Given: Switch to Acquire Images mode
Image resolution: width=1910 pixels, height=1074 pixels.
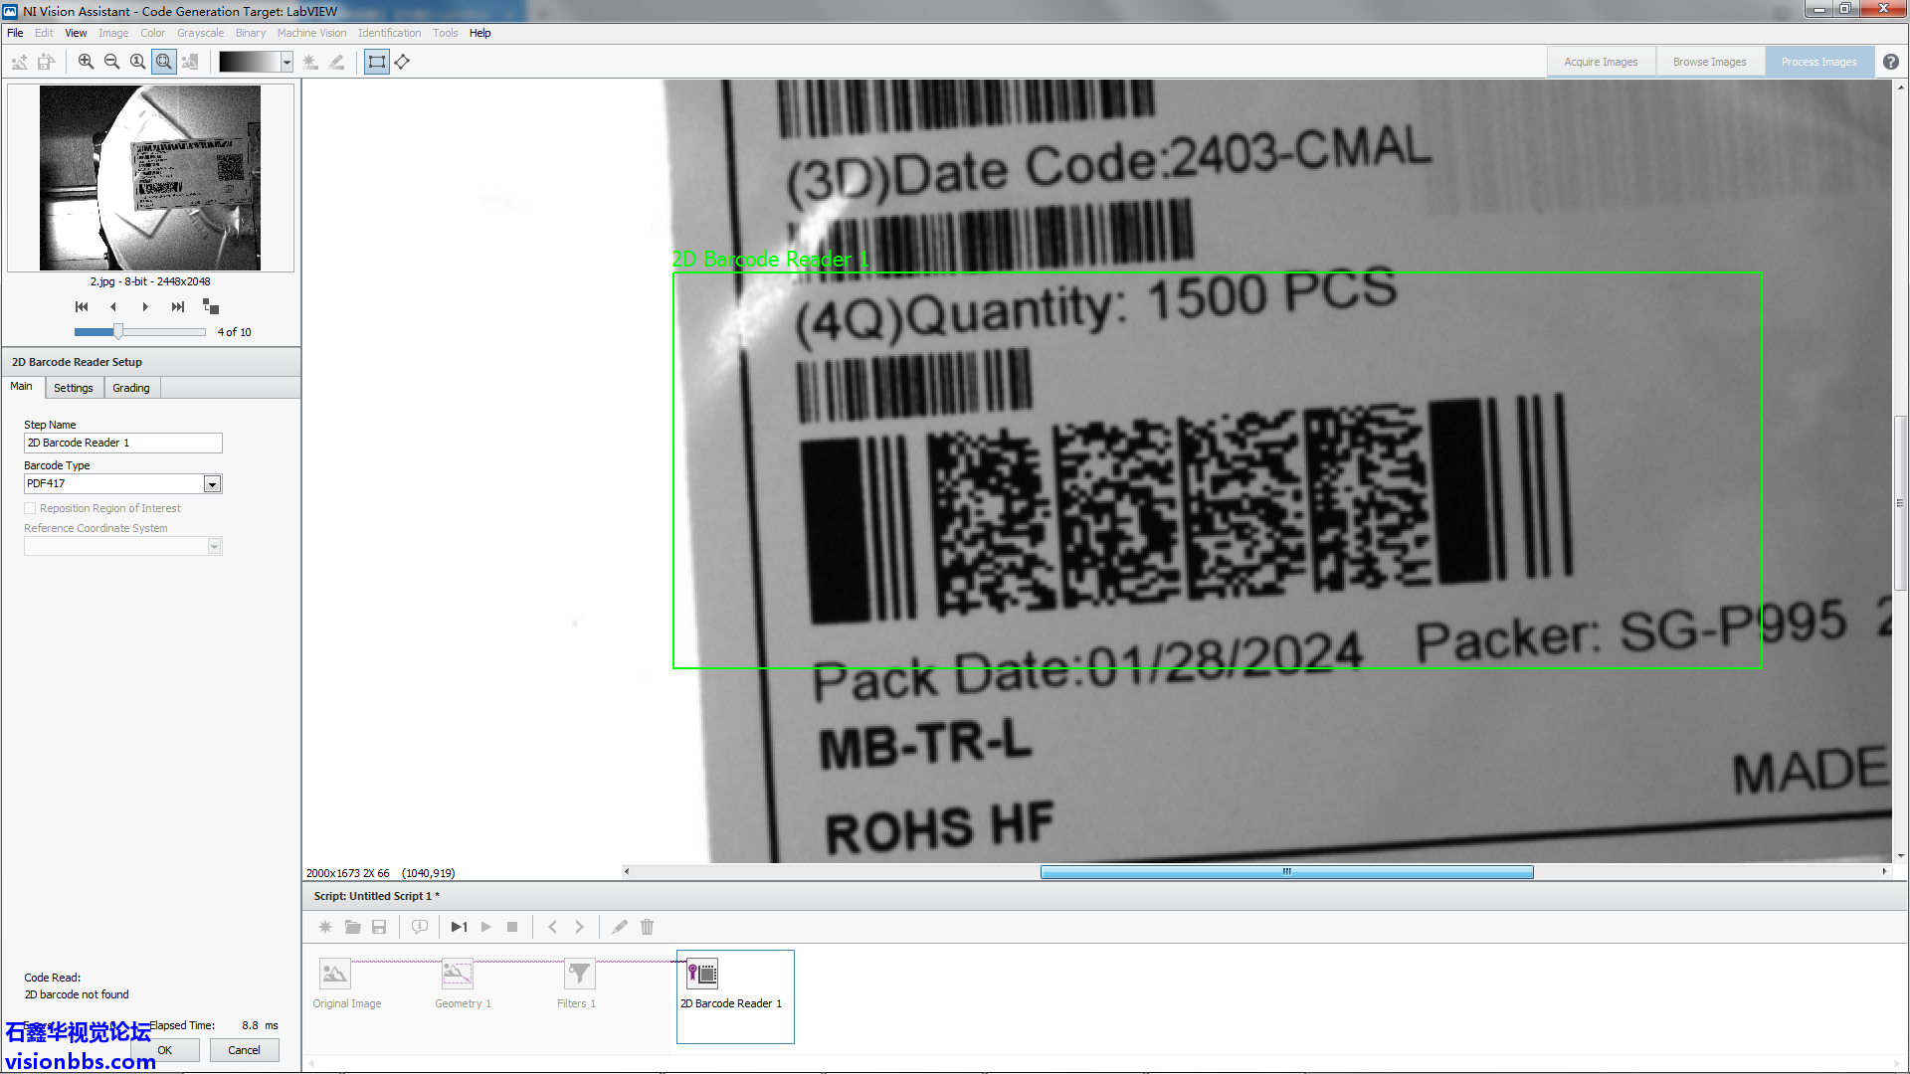Looking at the screenshot, I should point(1601,62).
